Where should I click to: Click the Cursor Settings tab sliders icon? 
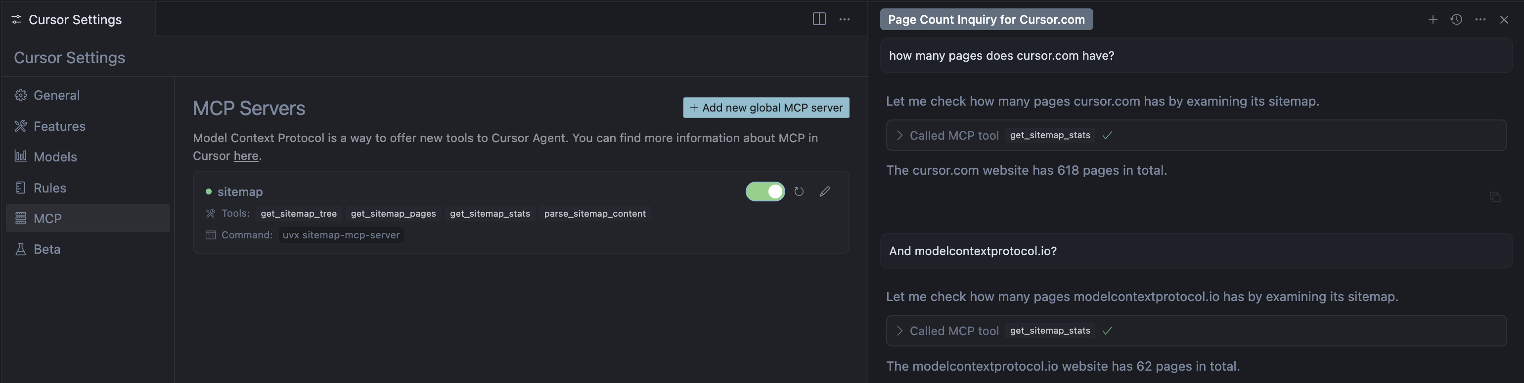pos(17,19)
